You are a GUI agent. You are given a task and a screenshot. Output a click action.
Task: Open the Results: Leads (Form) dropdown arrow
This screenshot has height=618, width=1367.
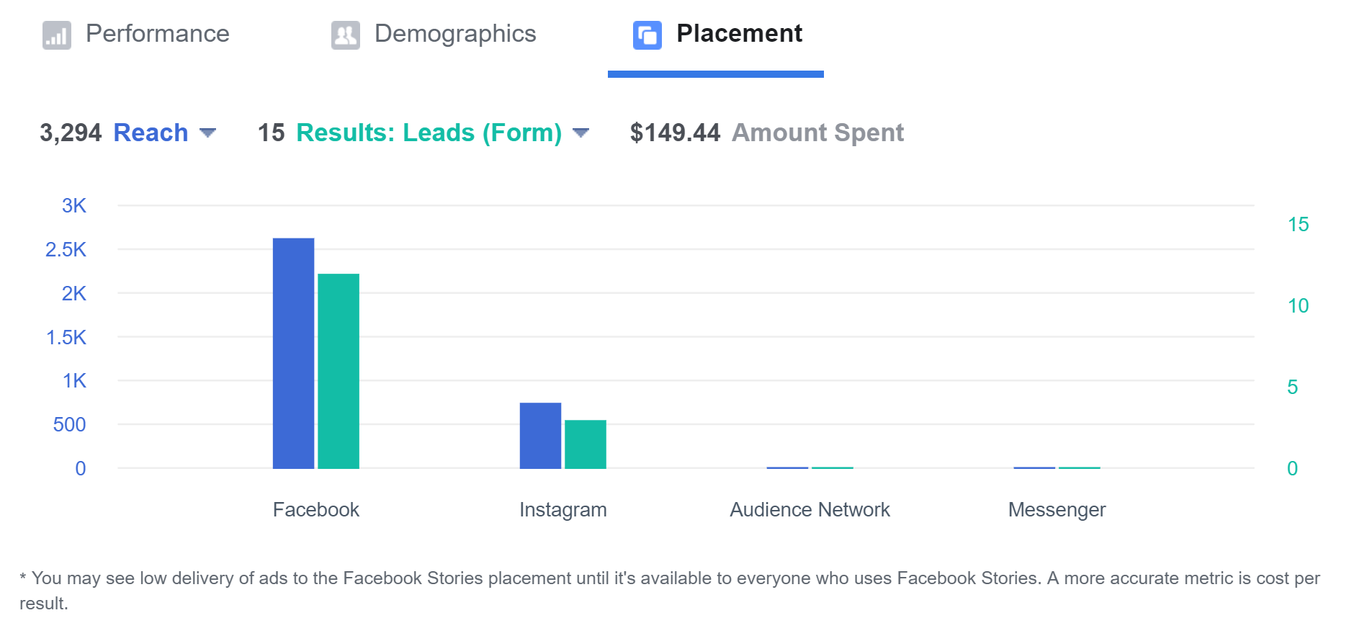[581, 133]
